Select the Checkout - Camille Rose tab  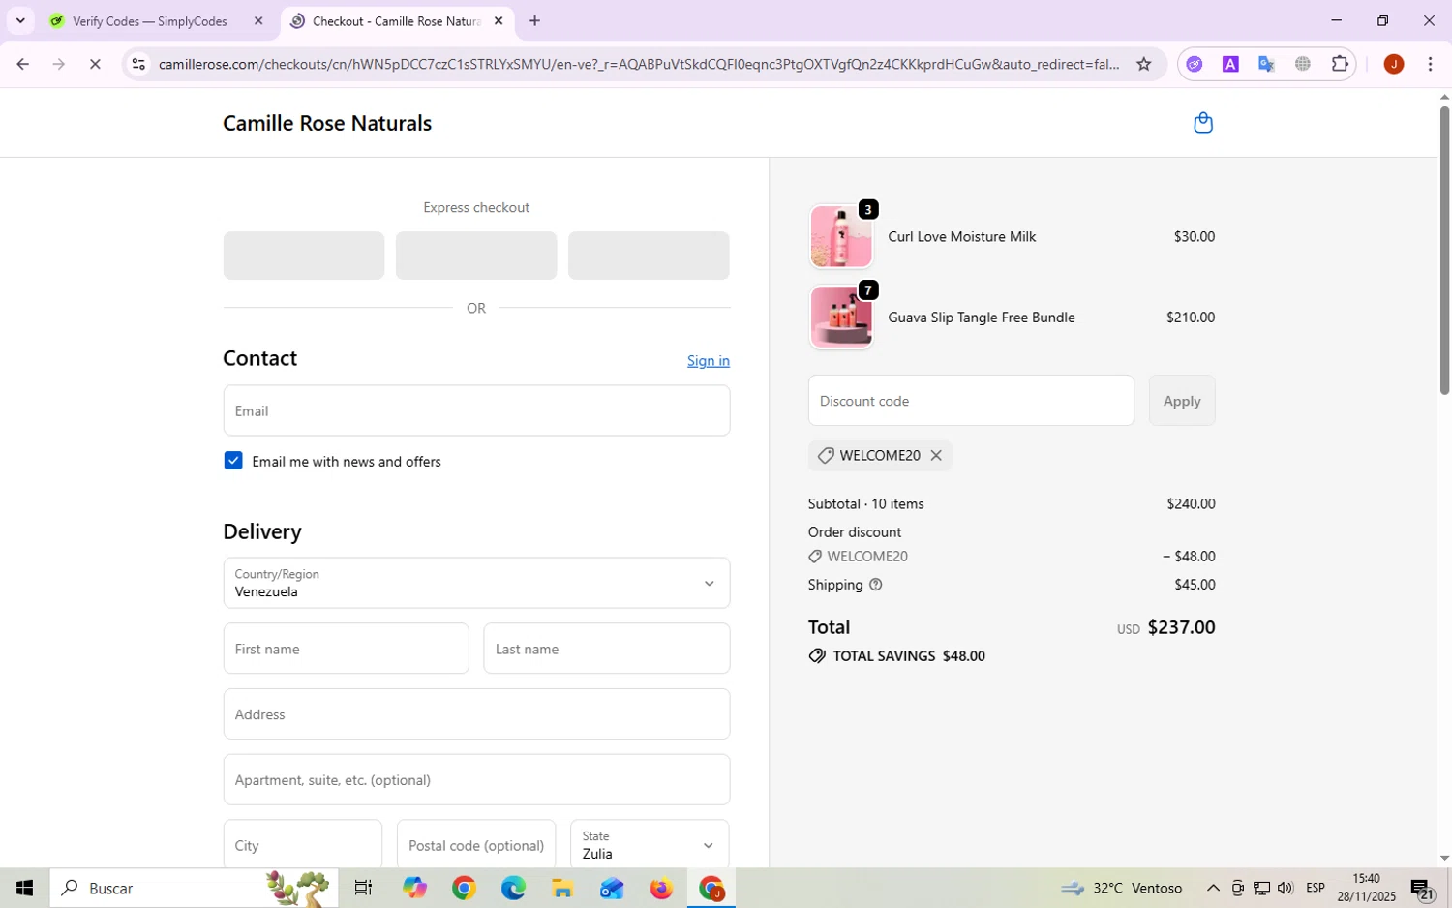tap(397, 21)
